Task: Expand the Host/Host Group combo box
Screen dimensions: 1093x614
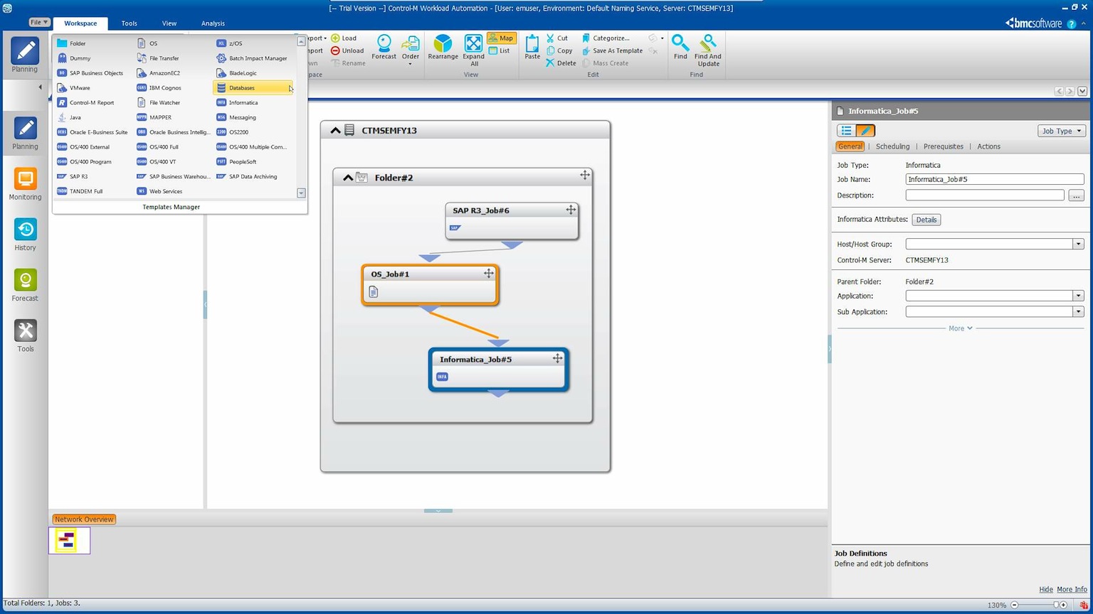Action: (1078, 244)
